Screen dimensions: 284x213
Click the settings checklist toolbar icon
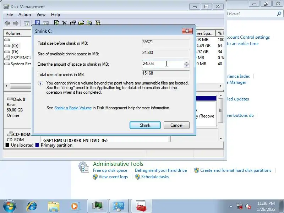pos(98,23)
